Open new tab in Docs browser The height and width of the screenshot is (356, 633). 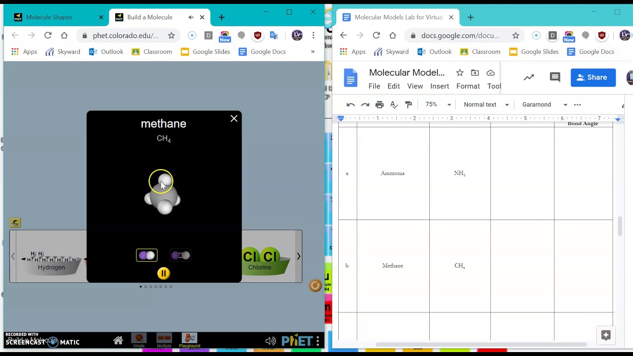(x=470, y=17)
